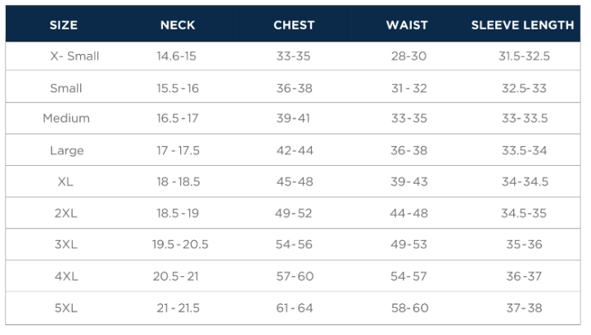Select the SLEEVE LENGTH column header
The height and width of the screenshot is (335, 591).
(x=522, y=25)
